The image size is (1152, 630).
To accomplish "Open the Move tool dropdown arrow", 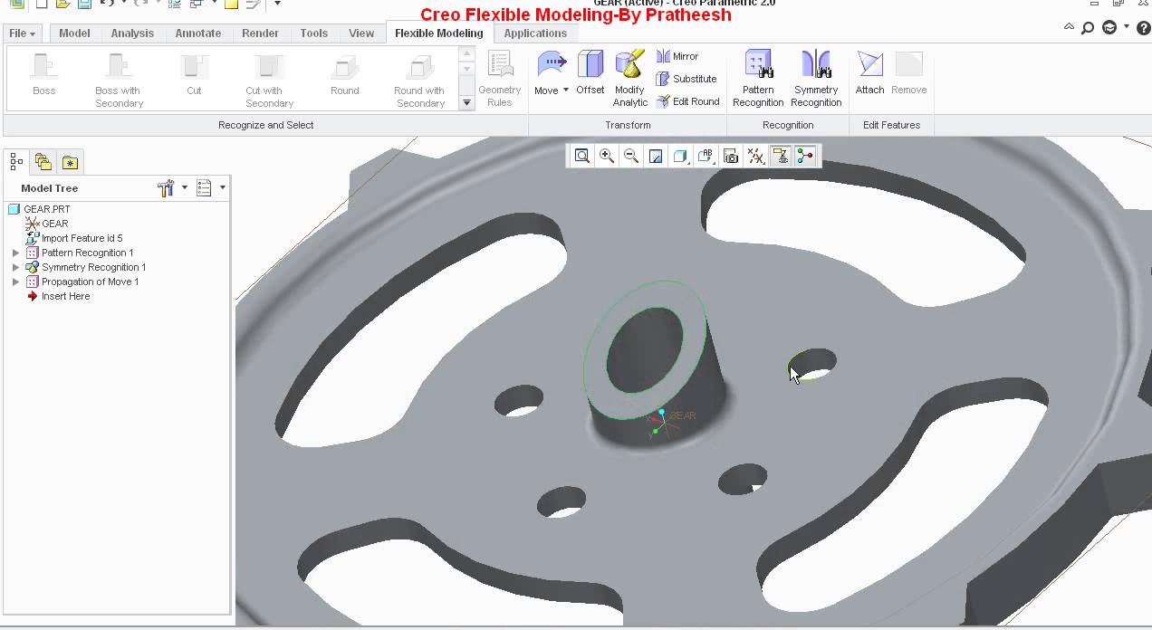I will click(x=566, y=90).
